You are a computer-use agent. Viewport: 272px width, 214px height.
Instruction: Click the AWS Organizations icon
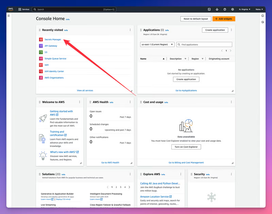coord(41,78)
